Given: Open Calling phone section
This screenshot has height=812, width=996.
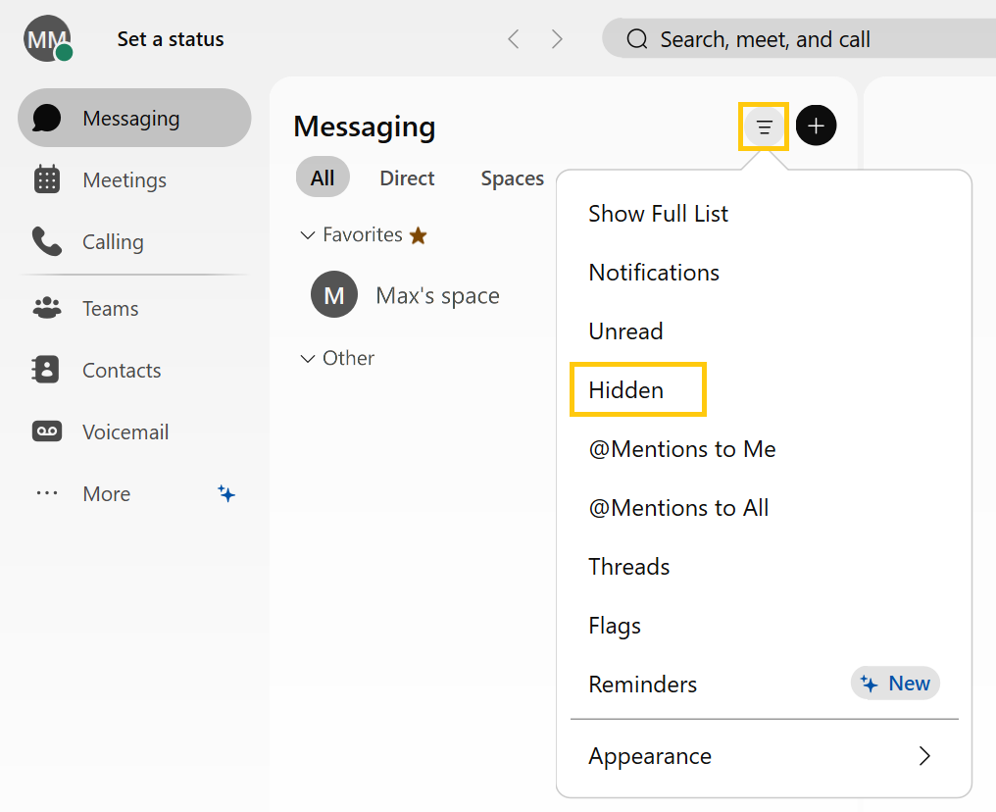Looking at the screenshot, I should click(x=112, y=241).
